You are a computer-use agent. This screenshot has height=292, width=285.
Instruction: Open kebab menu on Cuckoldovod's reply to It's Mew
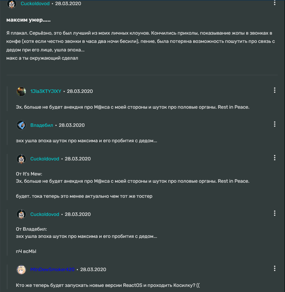(274, 158)
